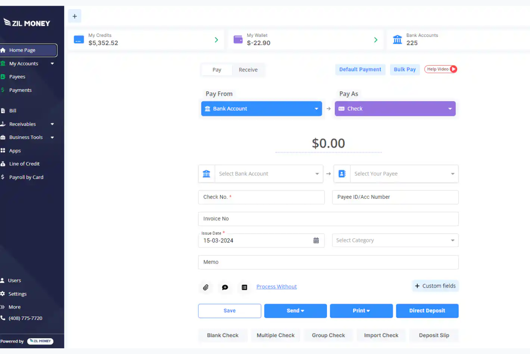This screenshot has height=354, width=530.
Task: Expand Business Tools submenu arrow
Action: pyautogui.click(x=52, y=137)
